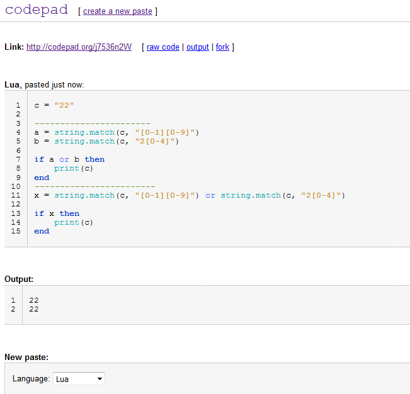Click the first string.match call on line 4
The width and height of the screenshot is (410, 394).
84,132
